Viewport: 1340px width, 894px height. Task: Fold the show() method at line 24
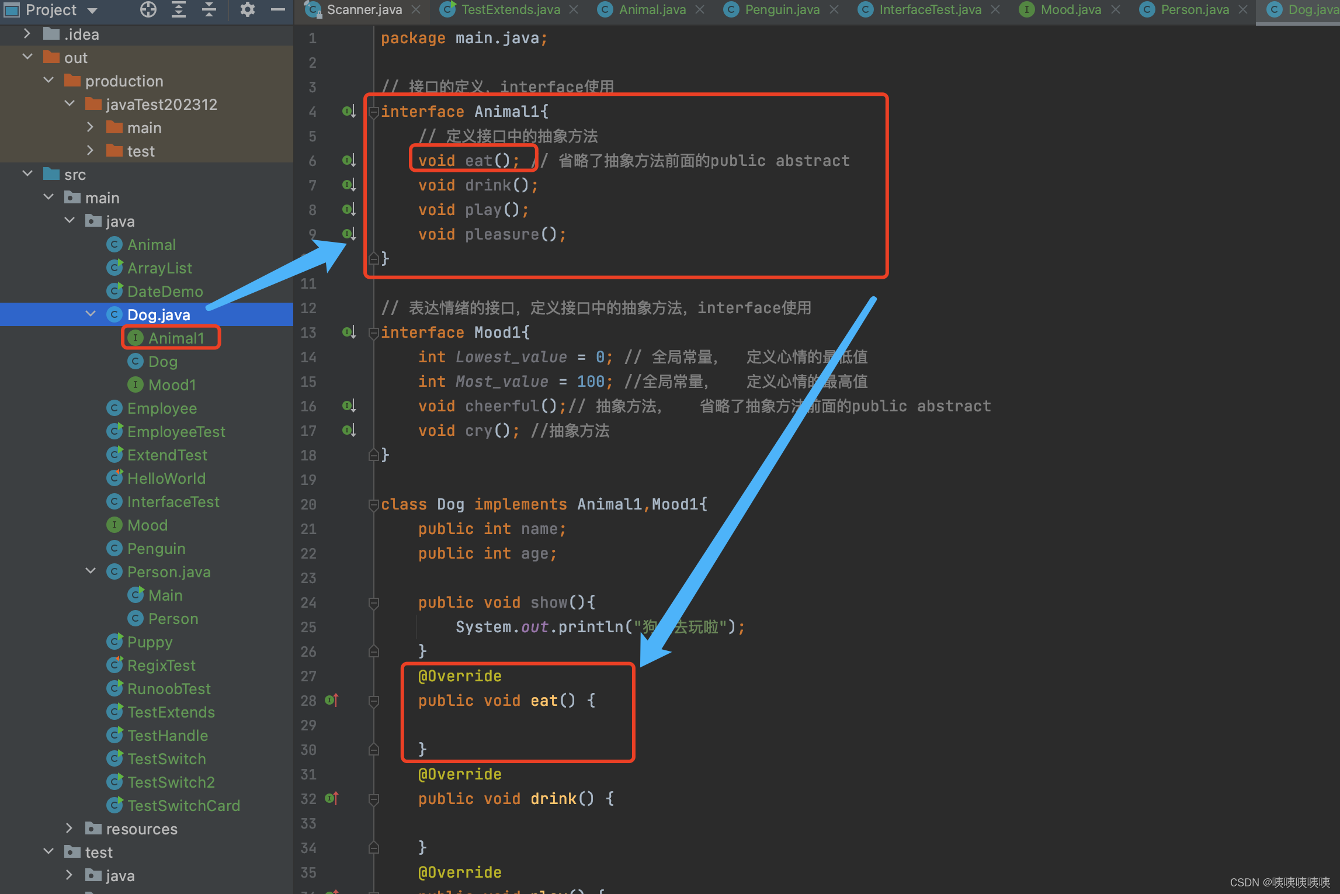point(374,602)
